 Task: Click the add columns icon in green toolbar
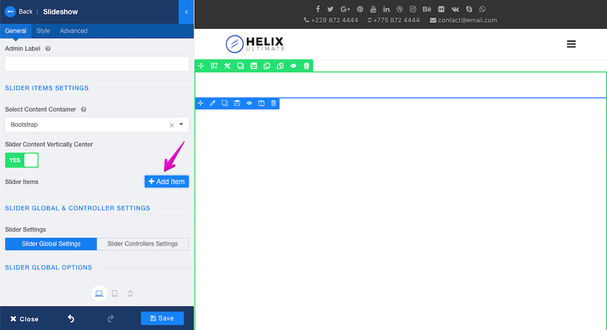(214, 66)
